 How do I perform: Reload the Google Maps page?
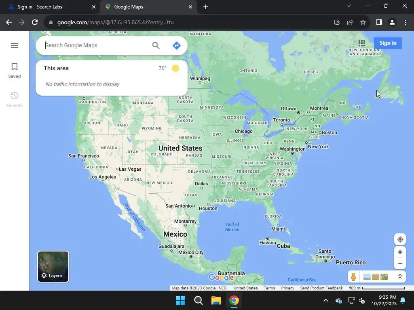coord(35,23)
